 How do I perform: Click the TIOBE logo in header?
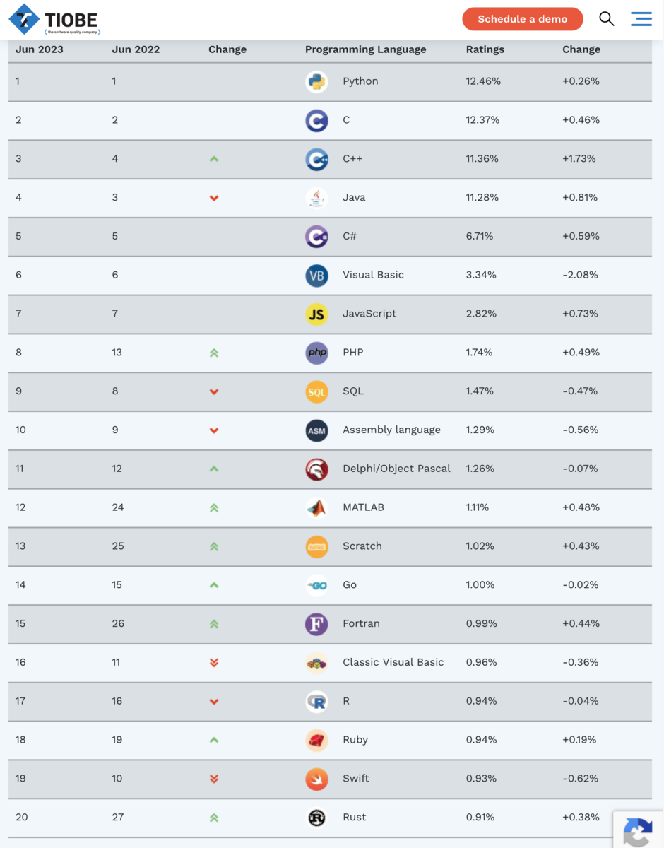[x=54, y=20]
